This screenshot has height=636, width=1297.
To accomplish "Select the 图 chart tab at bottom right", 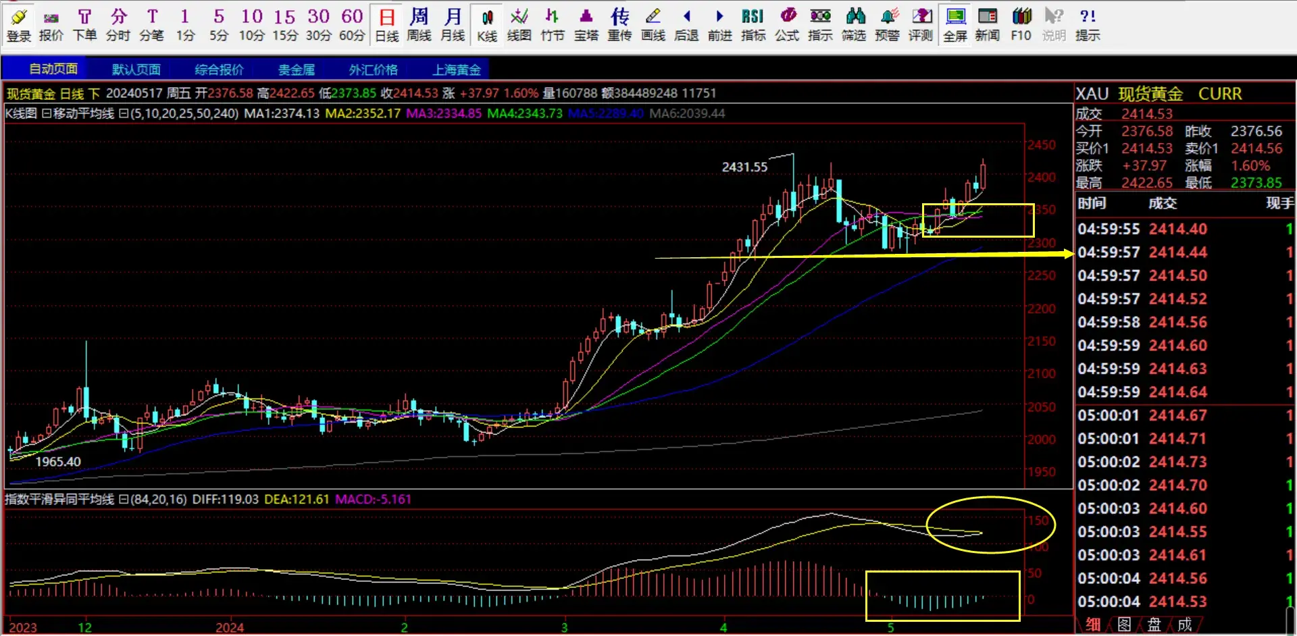I will (x=1123, y=625).
